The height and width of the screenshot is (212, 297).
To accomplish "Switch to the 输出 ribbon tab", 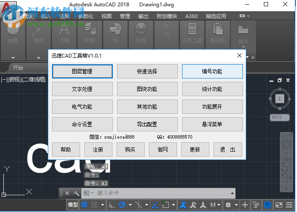I will pyautogui.click(x=143, y=16).
